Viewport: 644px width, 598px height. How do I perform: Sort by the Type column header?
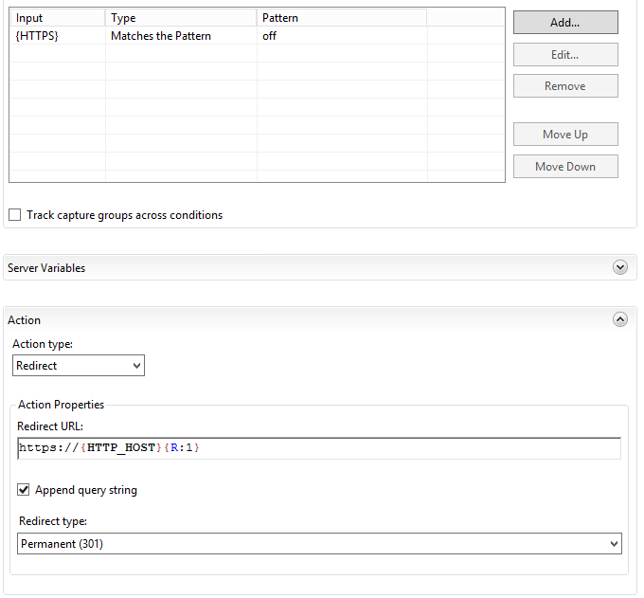pos(181,18)
